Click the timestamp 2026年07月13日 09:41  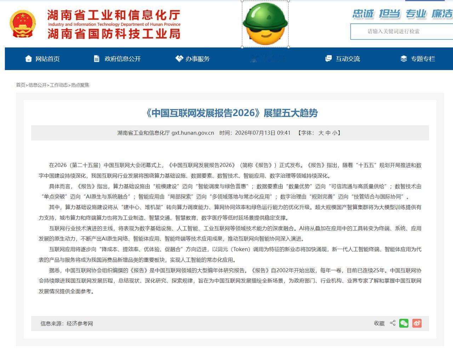[263, 133]
